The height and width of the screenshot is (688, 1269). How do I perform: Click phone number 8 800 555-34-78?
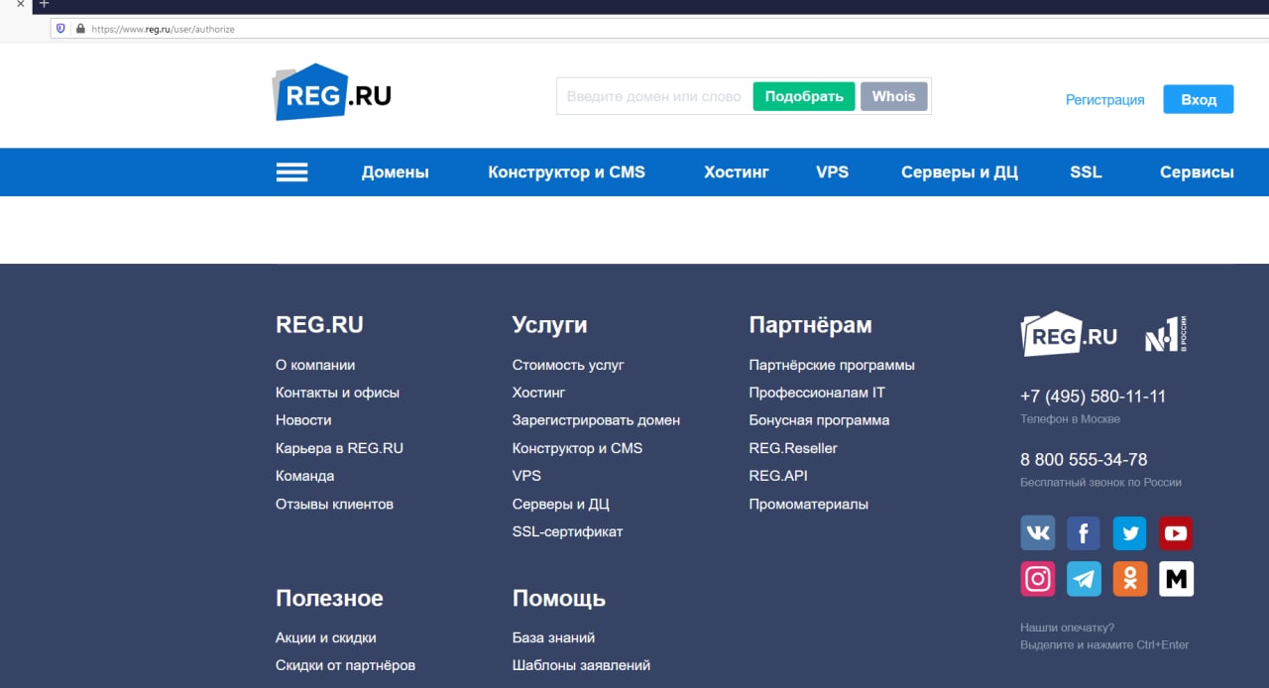tap(1084, 460)
